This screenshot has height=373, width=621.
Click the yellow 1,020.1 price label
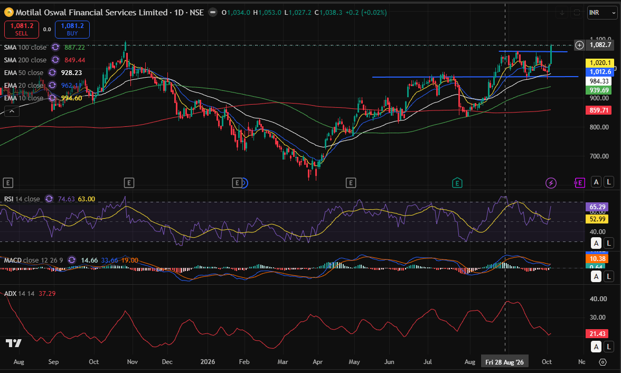(x=600, y=63)
